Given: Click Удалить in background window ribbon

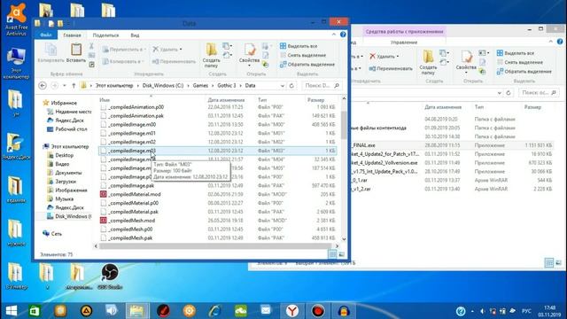Looking at the screenshot, I should 384,57.
